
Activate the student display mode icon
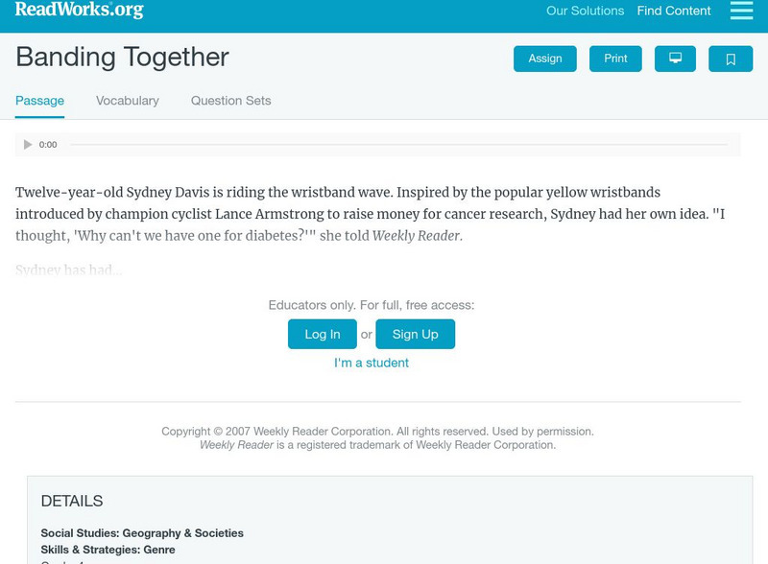(677, 58)
